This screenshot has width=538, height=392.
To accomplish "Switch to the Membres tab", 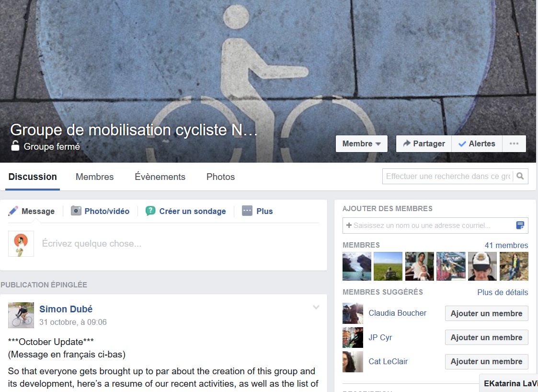I will pyautogui.click(x=95, y=177).
